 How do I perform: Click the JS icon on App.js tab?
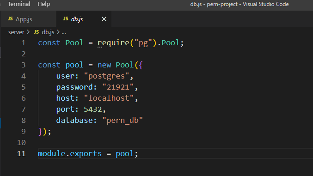point(10,19)
